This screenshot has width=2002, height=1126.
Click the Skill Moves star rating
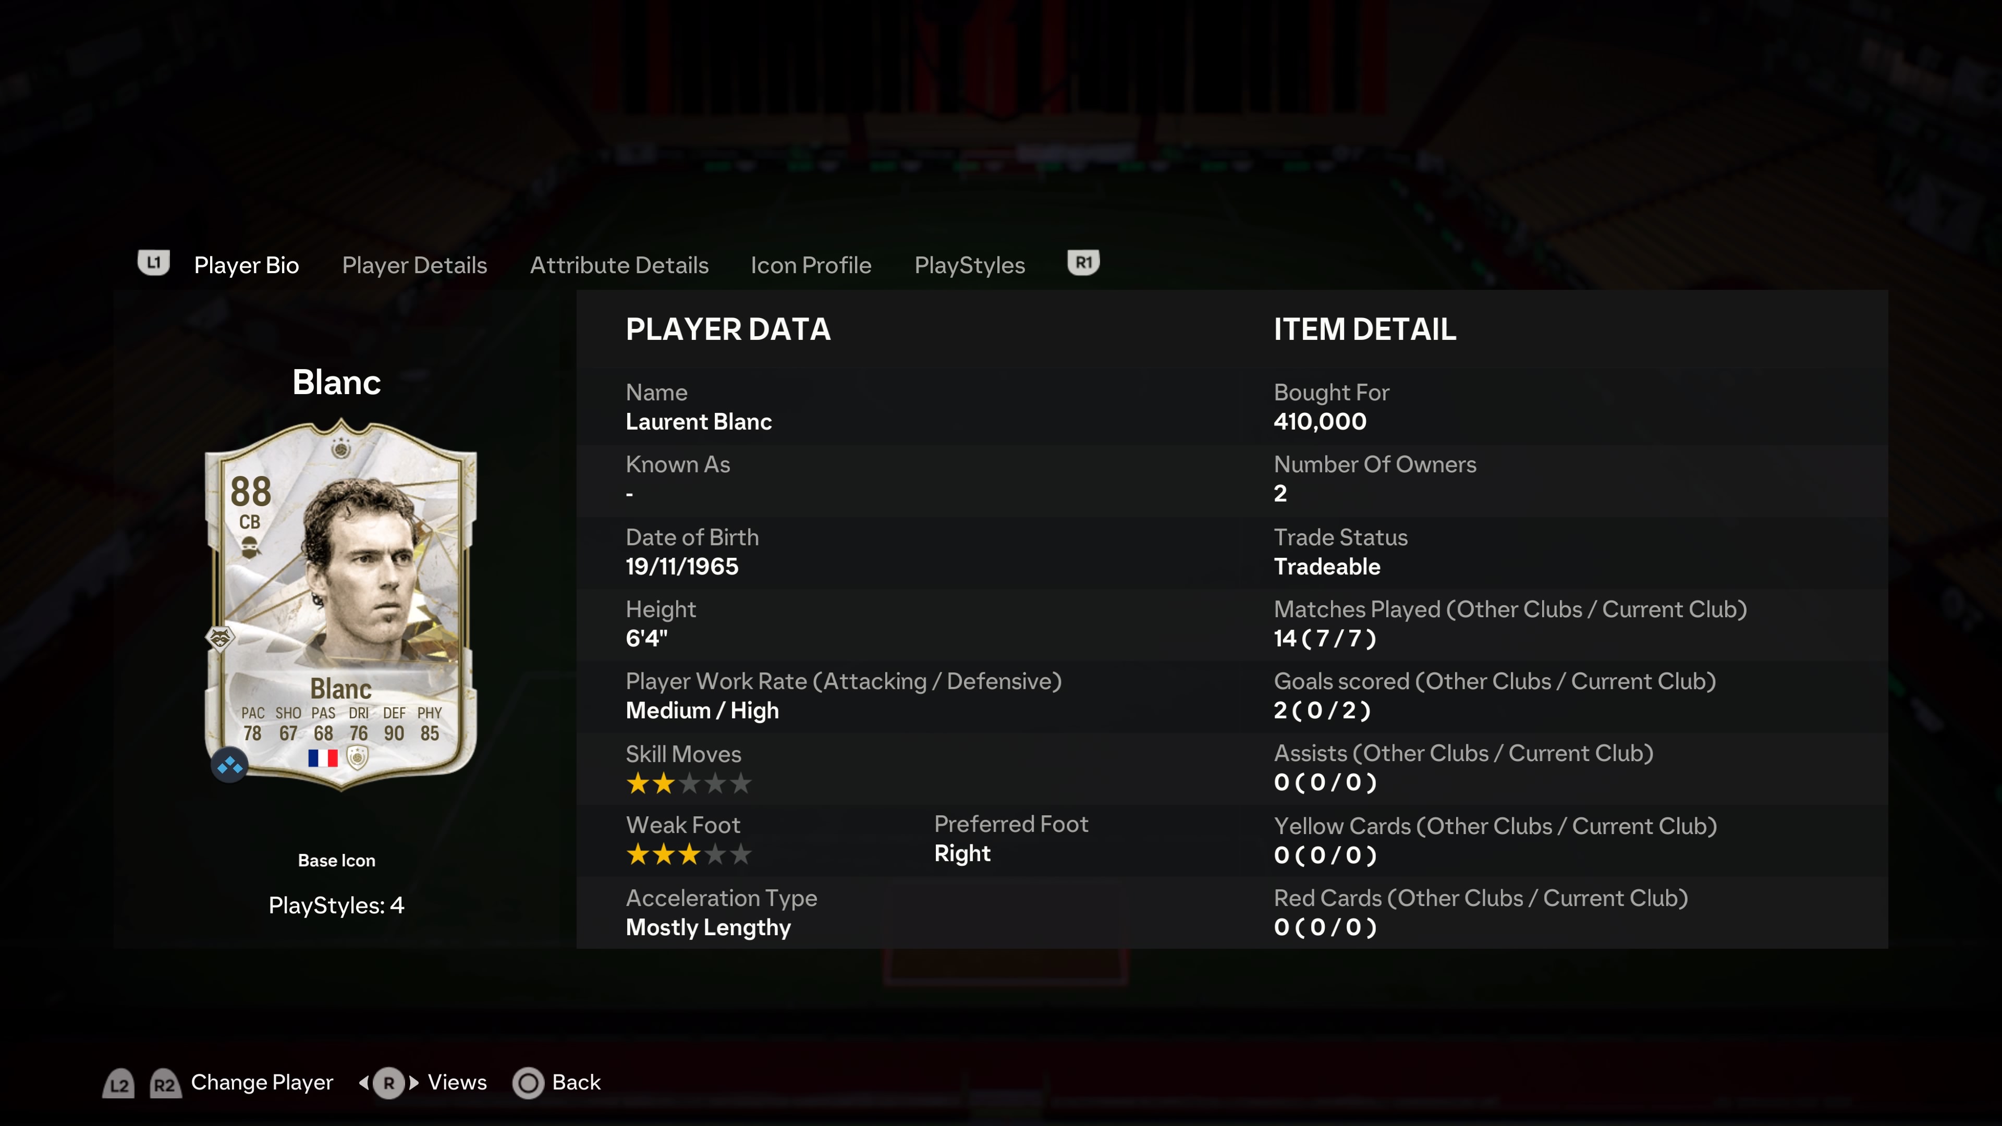689,784
